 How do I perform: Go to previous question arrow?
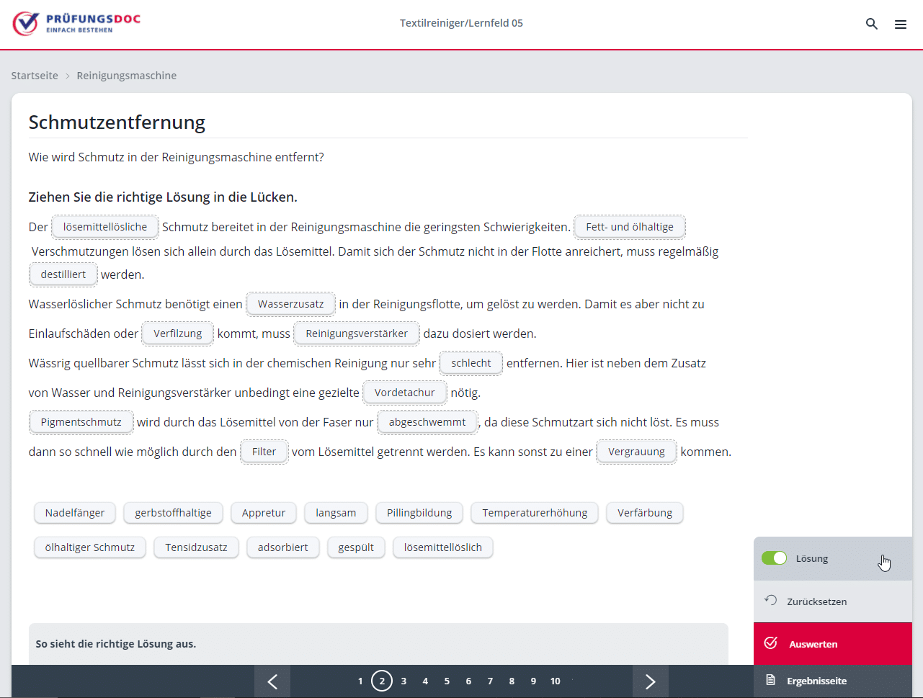click(x=272, y=681)
